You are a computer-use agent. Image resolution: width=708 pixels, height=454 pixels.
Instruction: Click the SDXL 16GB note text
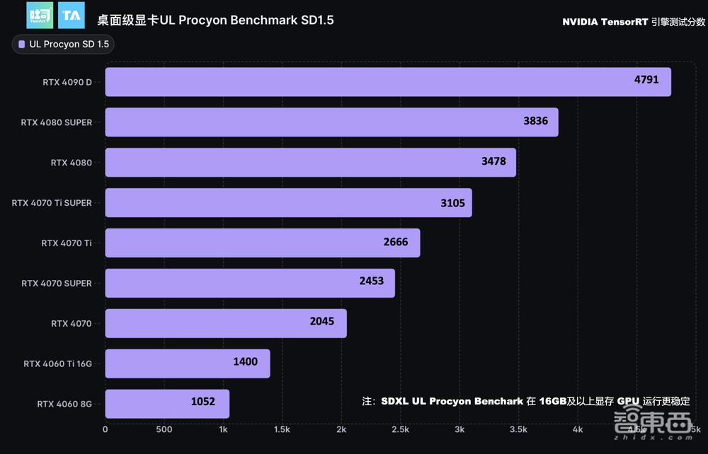tap(525, 401)
